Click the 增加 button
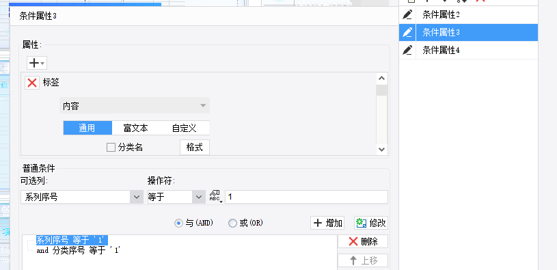The image size is (557, 270). tap(327, 223)
